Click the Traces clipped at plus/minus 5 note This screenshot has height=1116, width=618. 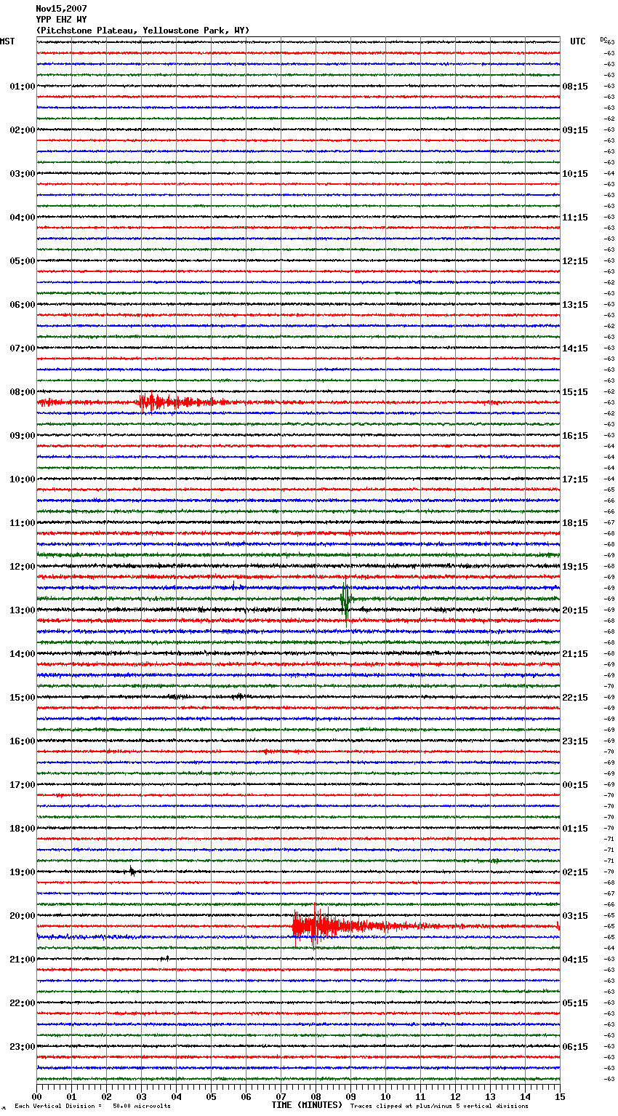[439, 1106]
